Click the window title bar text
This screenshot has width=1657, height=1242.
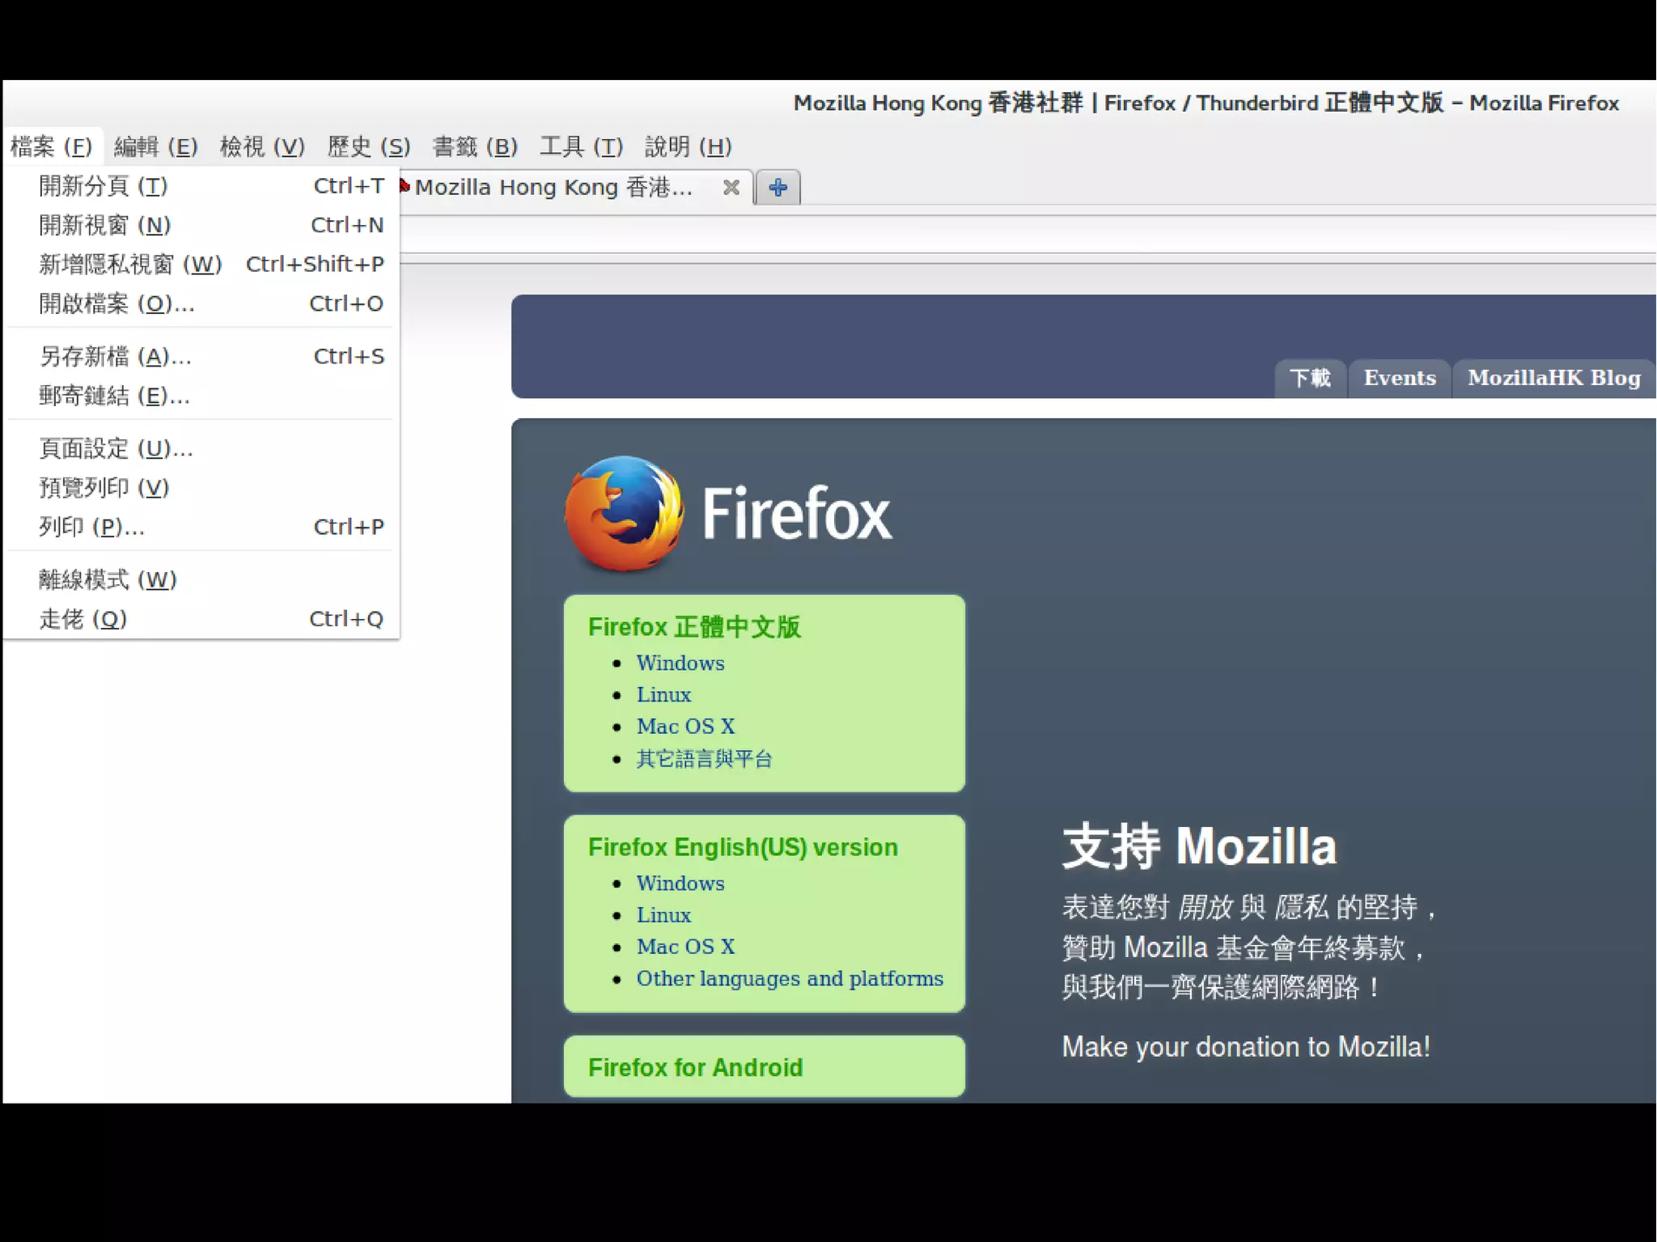1206,103
